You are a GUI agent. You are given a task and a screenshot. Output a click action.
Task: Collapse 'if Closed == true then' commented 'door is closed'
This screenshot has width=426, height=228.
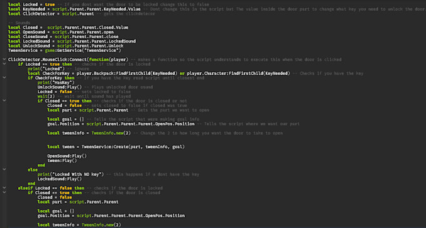pos(4,192)
